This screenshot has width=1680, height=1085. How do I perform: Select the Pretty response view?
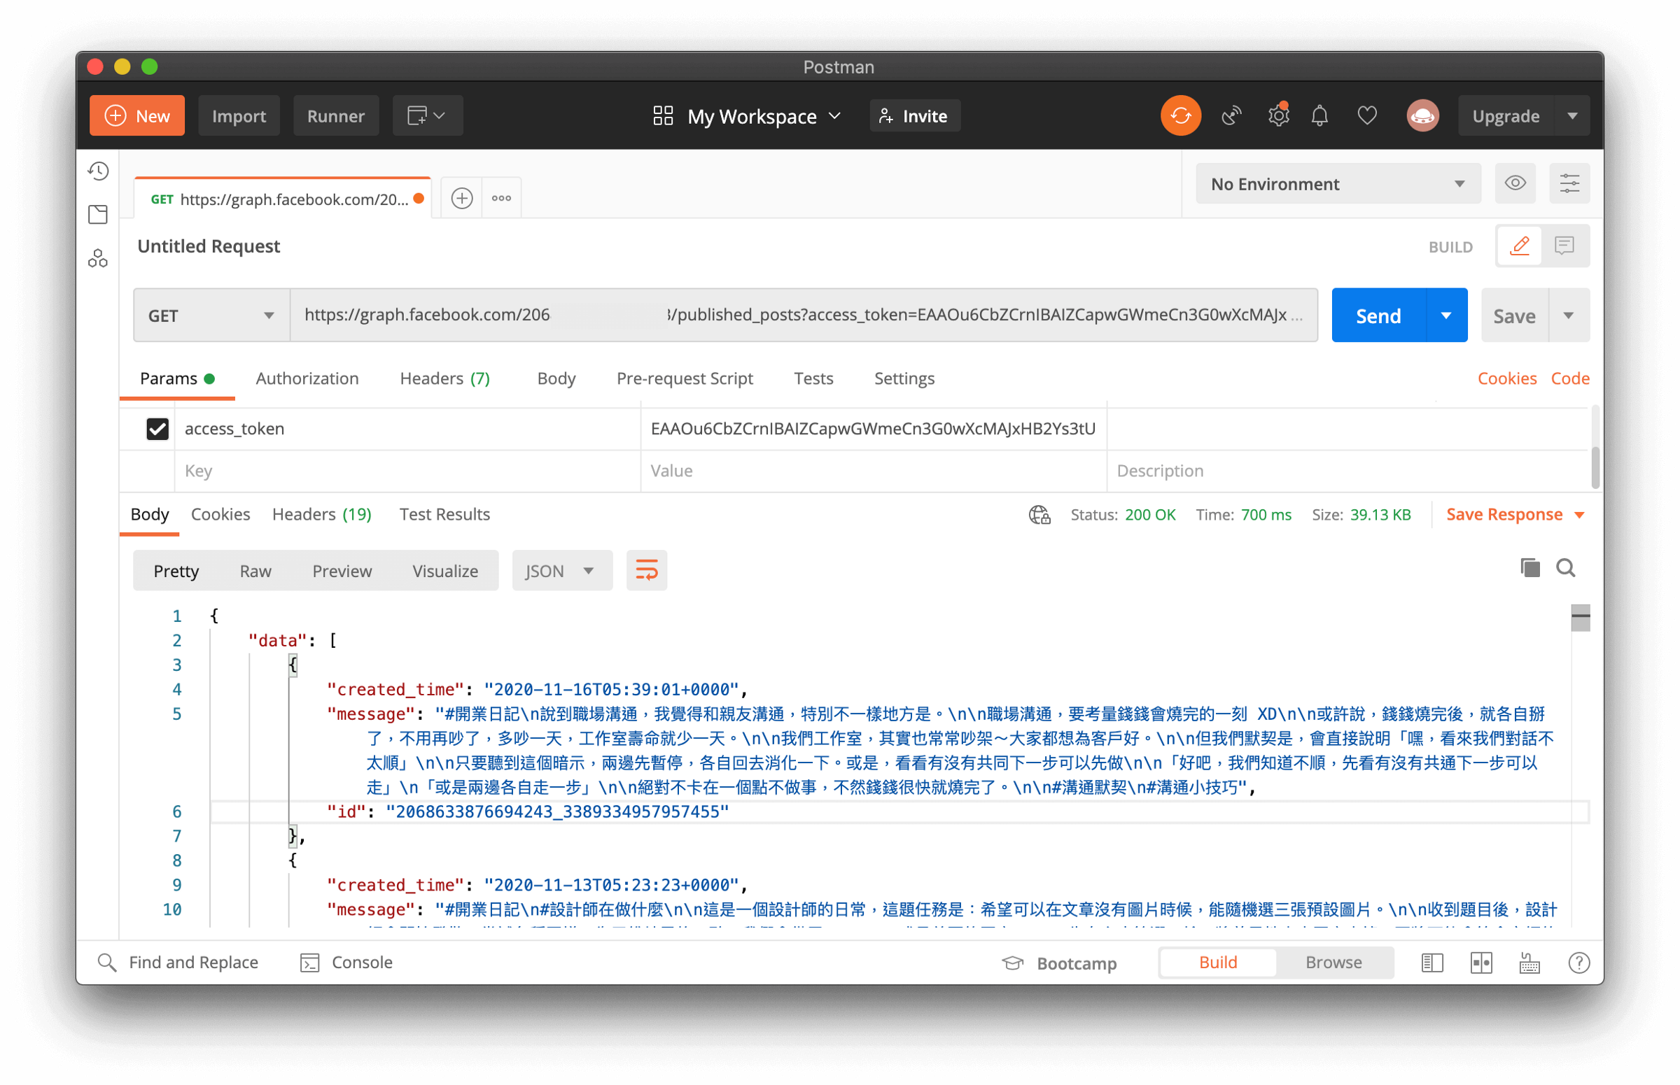tap(176, 571)
